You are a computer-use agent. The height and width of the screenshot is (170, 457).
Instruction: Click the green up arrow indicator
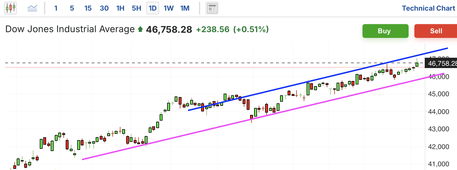click(140, 29)
